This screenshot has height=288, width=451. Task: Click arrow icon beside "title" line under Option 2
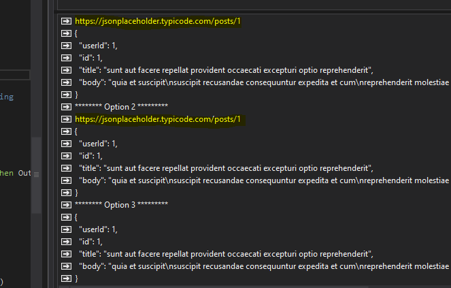pyautogui.click(x=66, y=168)
